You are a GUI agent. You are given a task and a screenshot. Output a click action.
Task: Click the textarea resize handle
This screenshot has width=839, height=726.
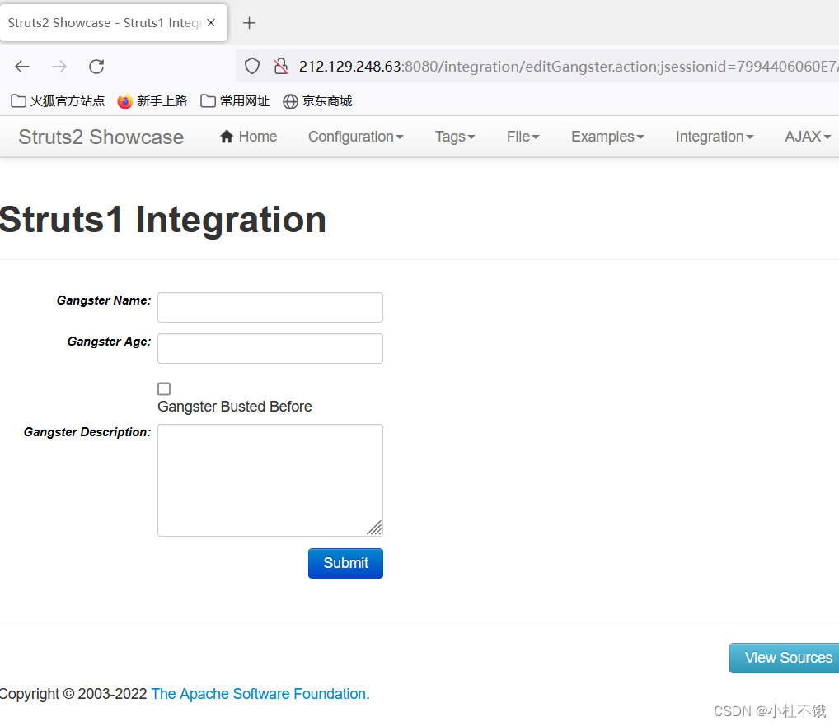point(374,528)
